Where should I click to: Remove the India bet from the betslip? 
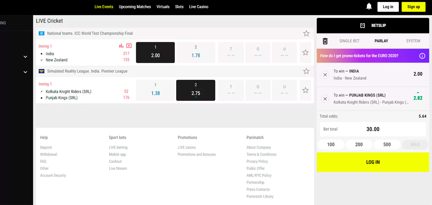coord(325,75)
